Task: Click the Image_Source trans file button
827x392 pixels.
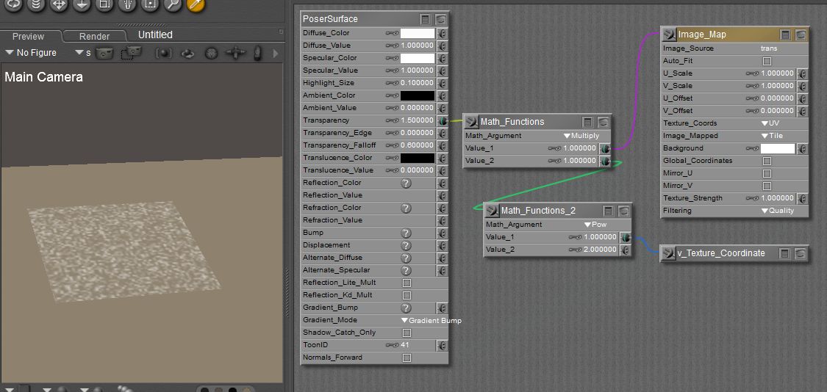Action: 769,48
